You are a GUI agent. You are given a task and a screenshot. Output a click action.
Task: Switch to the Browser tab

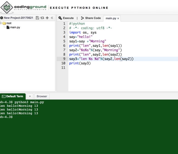coord(42,96)
